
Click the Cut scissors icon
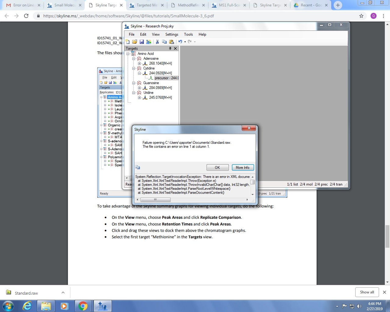click(x=157, y=42)
